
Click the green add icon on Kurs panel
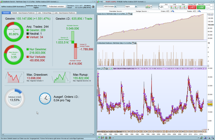pyautogui.click(x=112, y=69)
